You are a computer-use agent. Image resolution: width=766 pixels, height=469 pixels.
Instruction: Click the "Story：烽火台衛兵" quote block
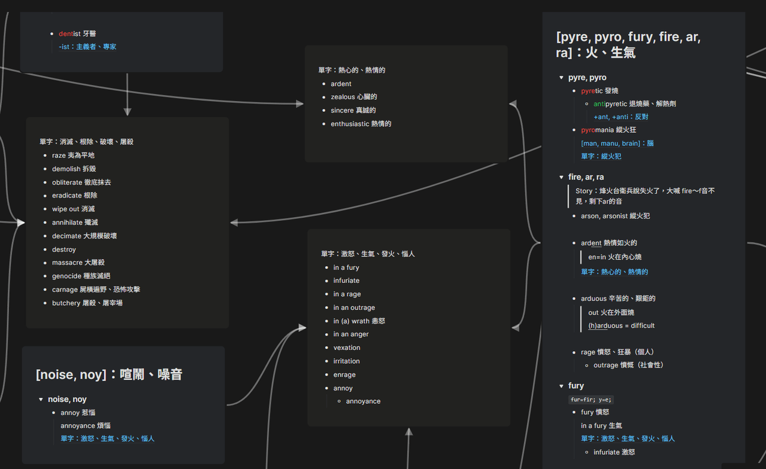coord(644,196)
